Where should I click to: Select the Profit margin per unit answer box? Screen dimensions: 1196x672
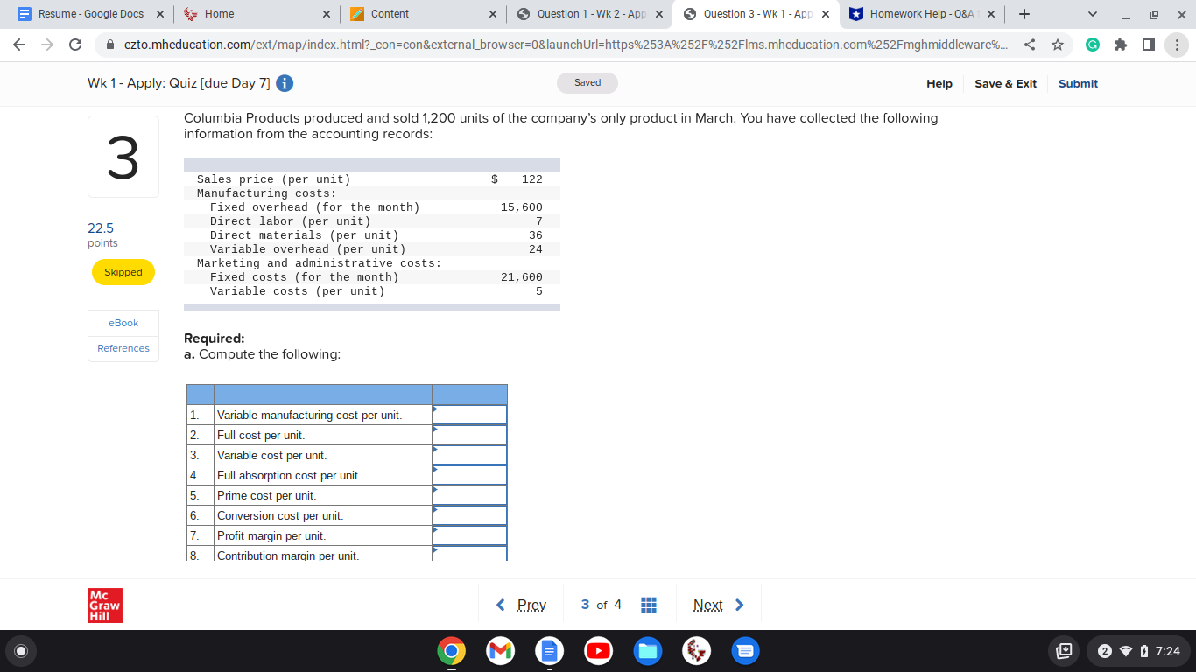click(x=470, y=535)
